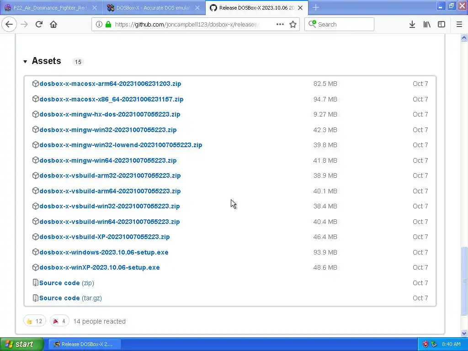The width and height of the screenshot is (468, 351).
Task: Open a new tab with plus
Action: tap(316, 7)
